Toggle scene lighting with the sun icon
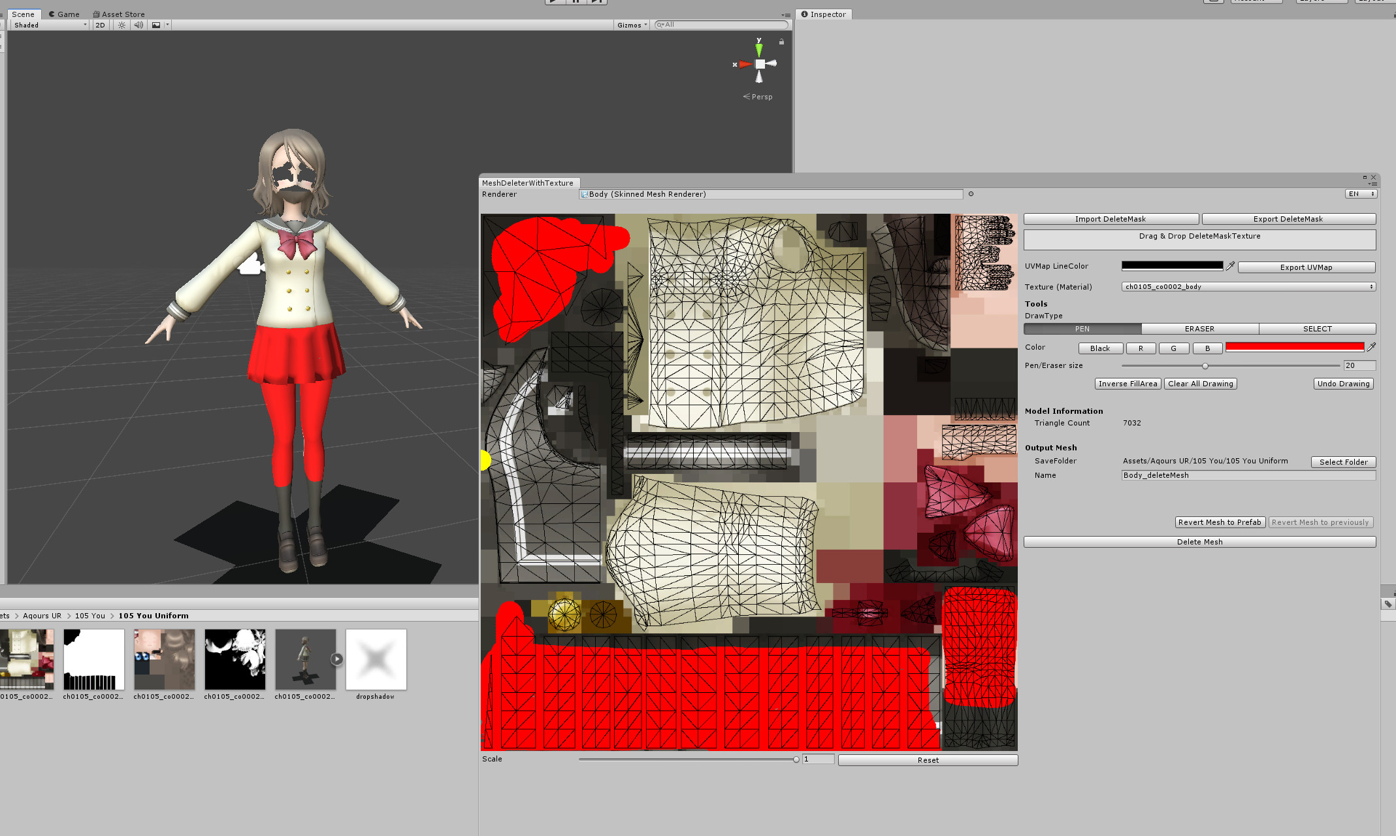 tap(122, 25)
